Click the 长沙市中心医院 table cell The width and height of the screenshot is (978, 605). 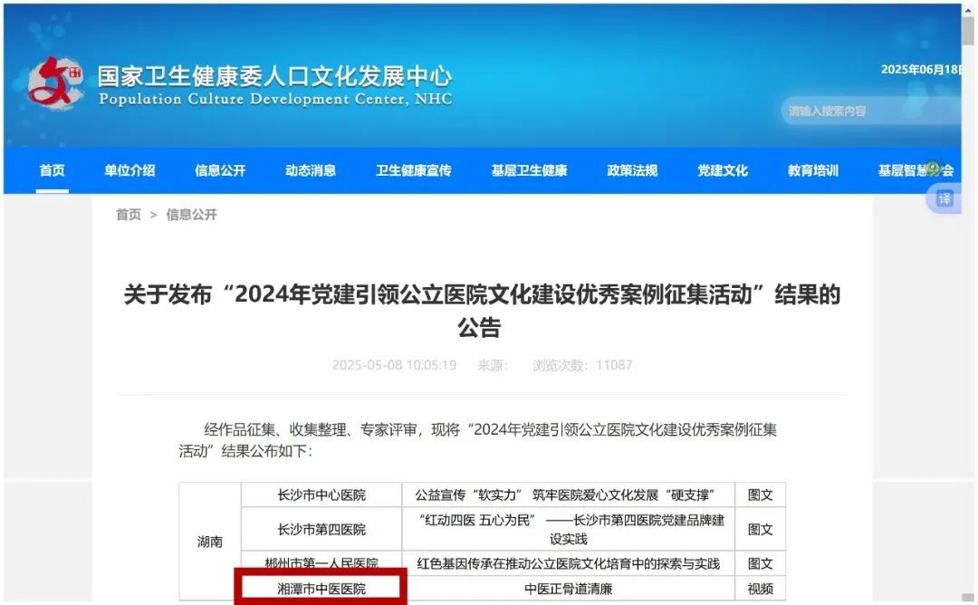coord(321,495)
